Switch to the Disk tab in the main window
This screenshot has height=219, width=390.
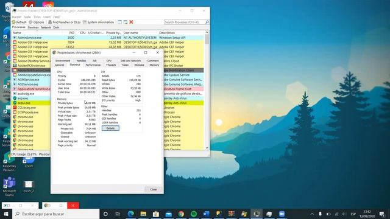pyautogui.click(x=56, y=27)
